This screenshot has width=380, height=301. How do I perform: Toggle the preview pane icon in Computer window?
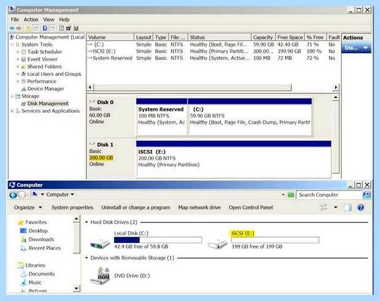[348, 207]
